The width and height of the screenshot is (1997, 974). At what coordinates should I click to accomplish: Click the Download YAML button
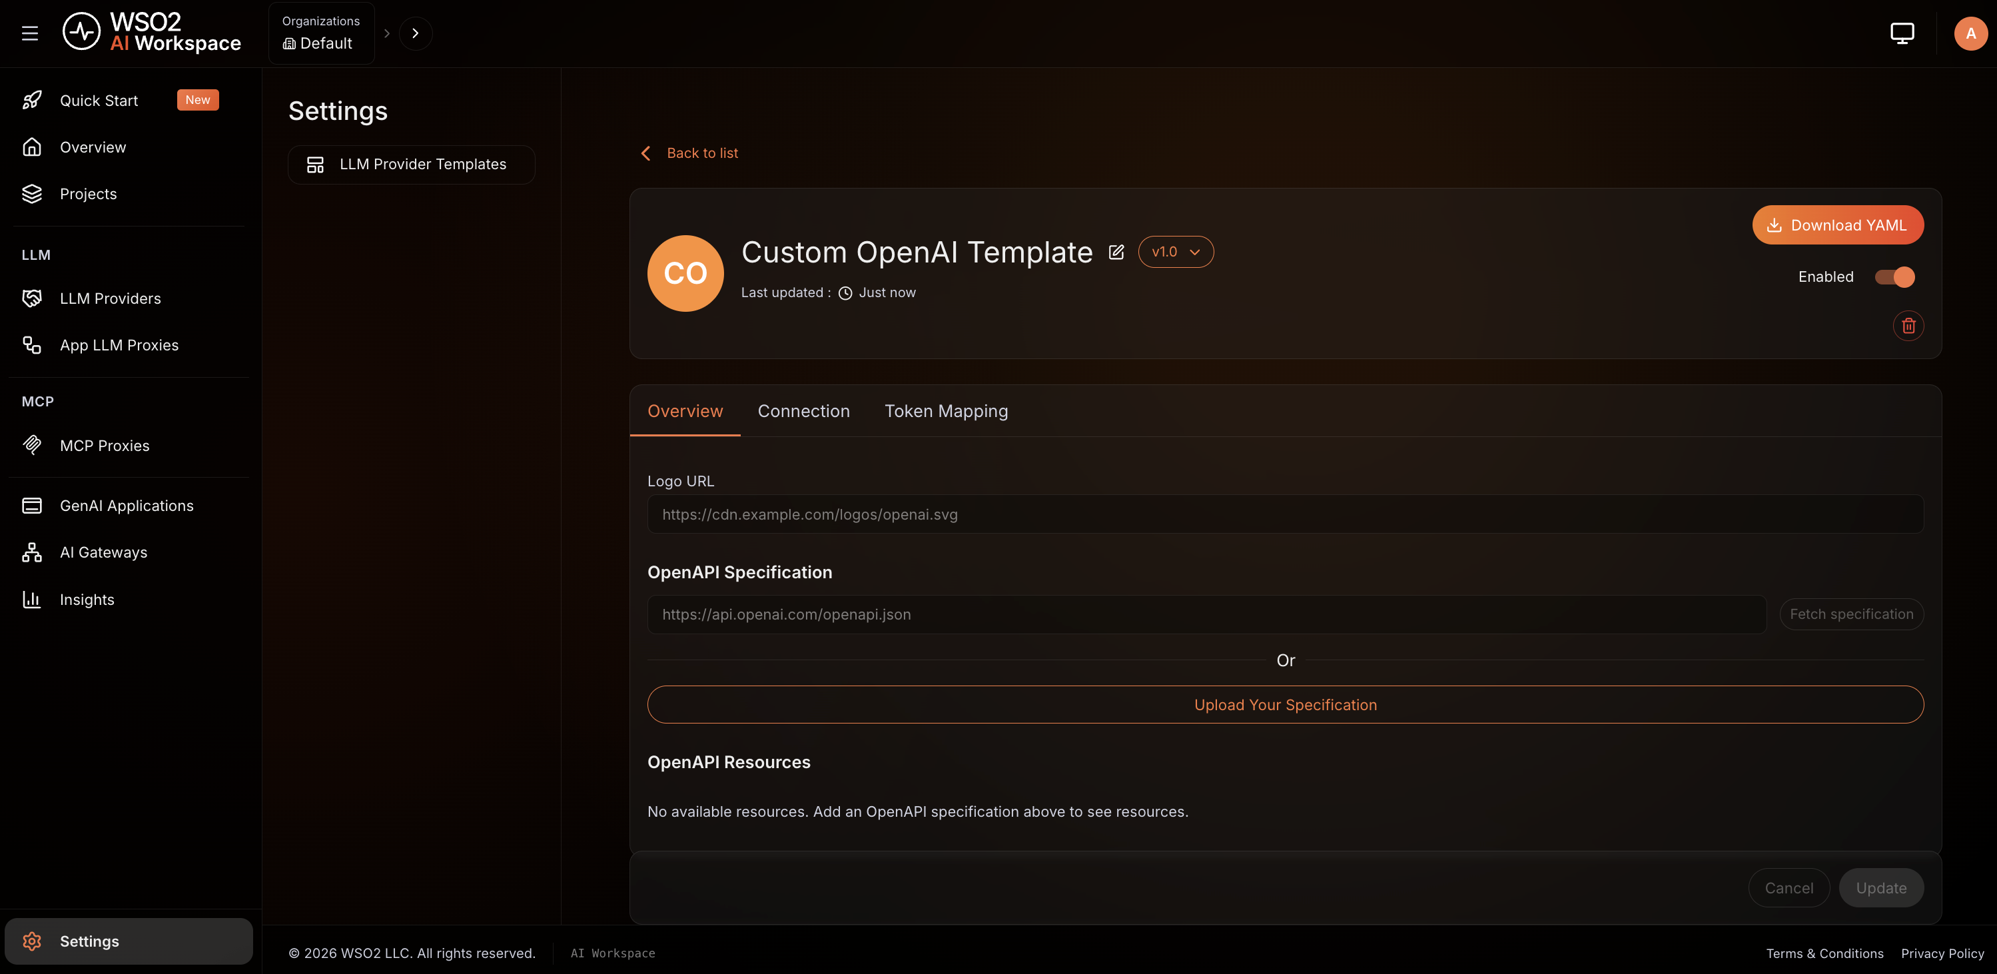[x=1837, y=225]
